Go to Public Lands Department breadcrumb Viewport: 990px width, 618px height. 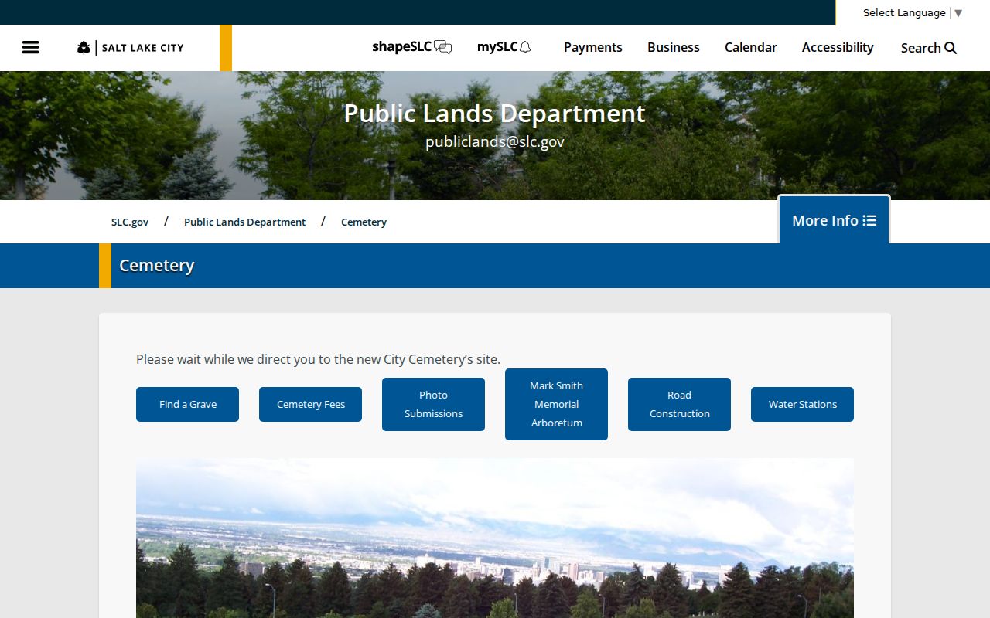pyautogui.click(x=244, y=222)
